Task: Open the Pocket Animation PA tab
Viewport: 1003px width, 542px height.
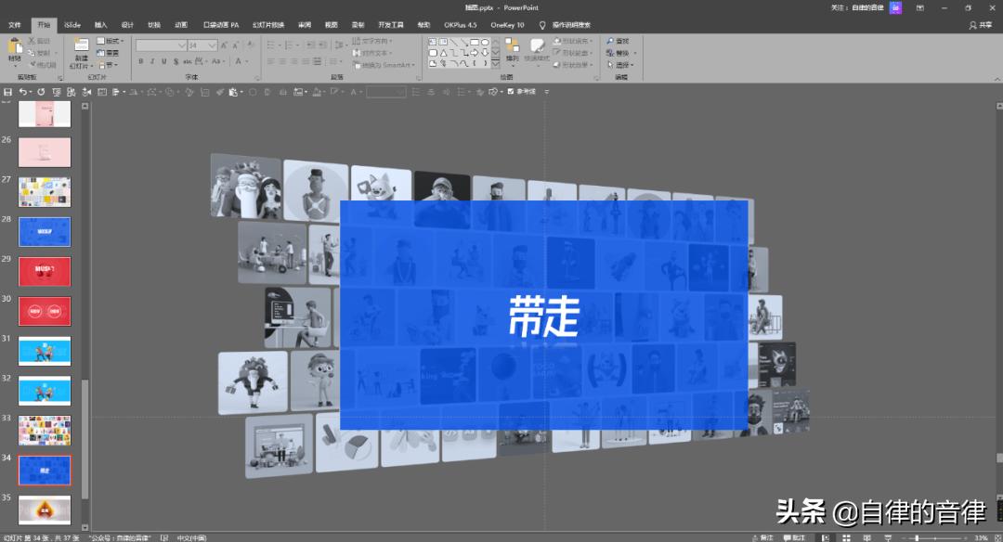Action: point(221,25)
